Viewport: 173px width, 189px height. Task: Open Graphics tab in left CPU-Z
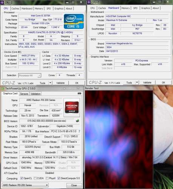[59, 8]
